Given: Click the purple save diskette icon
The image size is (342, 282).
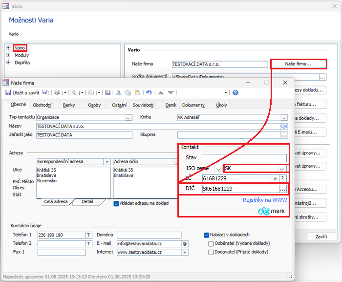Looking at the screenshot, I should click(108, 93).
